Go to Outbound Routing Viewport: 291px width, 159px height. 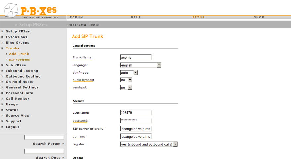[x=23, y=76]
